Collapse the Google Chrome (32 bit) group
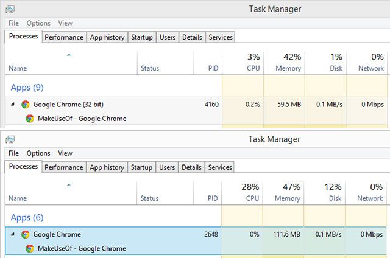The image size is (390, 258). coord(13,104)
